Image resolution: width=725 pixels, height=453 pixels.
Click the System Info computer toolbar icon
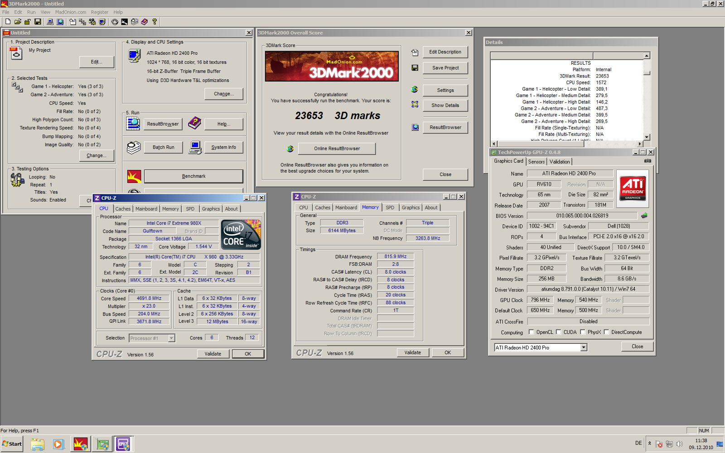50,22
